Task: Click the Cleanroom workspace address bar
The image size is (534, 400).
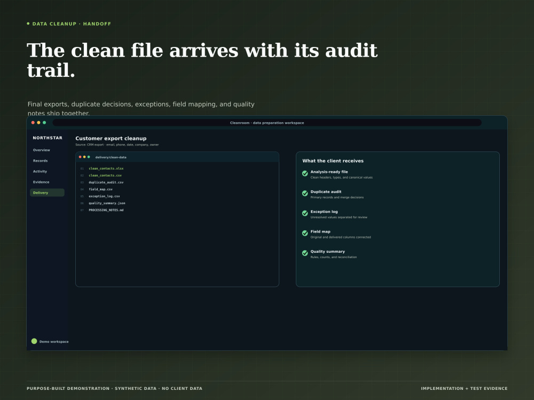Action: [x=267, y=123]
